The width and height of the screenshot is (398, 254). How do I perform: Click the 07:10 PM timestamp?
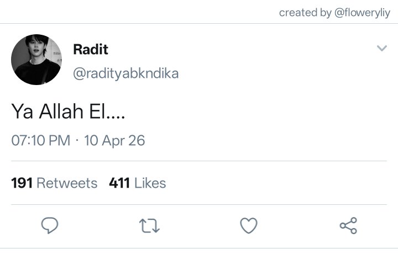[40, 140]
